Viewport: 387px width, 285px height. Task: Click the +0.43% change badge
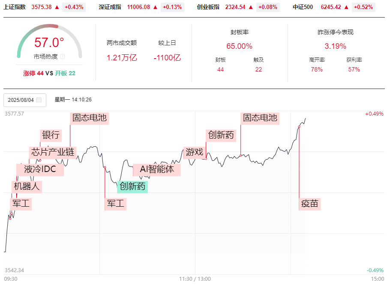tap(74, 7)
